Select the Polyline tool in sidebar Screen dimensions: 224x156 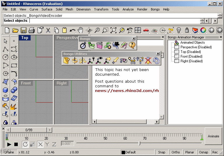point(6,49)
